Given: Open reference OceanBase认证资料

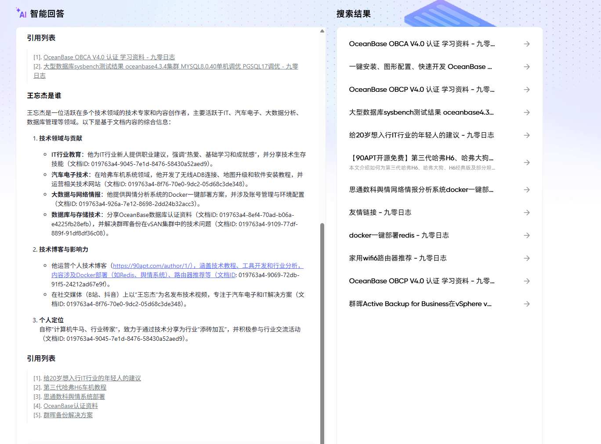Looking at the screenshot, I should pyautogui.click(x=71, y=406).
